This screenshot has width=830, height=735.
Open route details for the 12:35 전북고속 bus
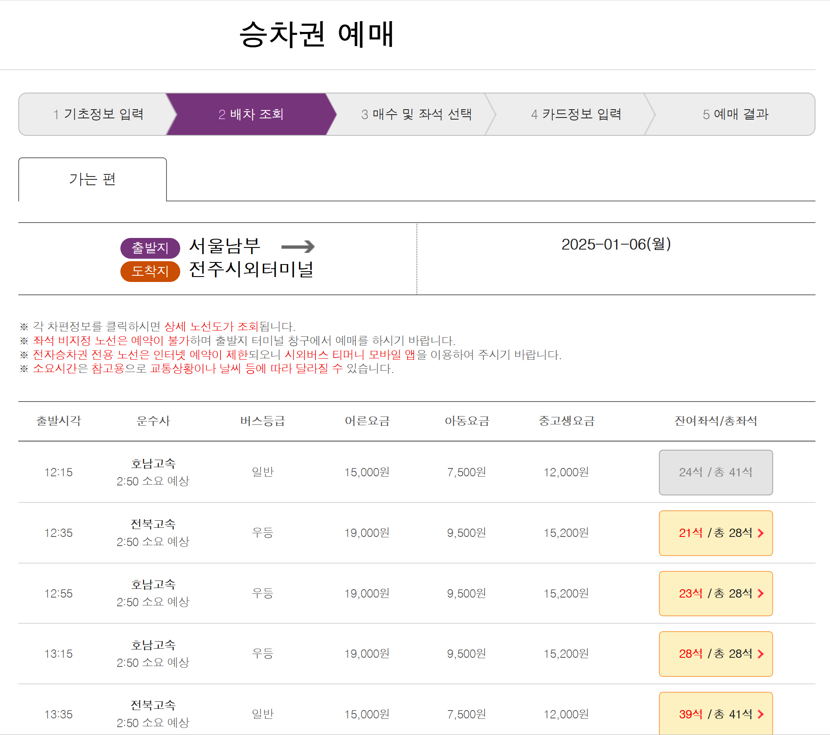coord(153,524)
